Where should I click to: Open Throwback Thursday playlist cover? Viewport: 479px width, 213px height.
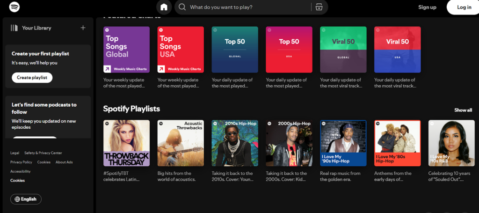coord(126,143)
